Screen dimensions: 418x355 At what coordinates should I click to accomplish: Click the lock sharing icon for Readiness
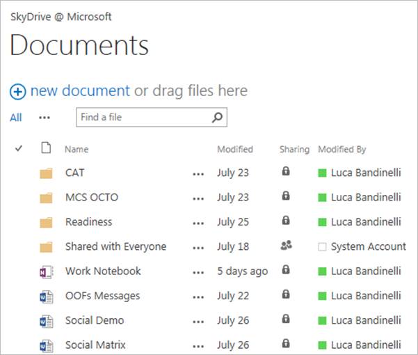pos(286,220)
